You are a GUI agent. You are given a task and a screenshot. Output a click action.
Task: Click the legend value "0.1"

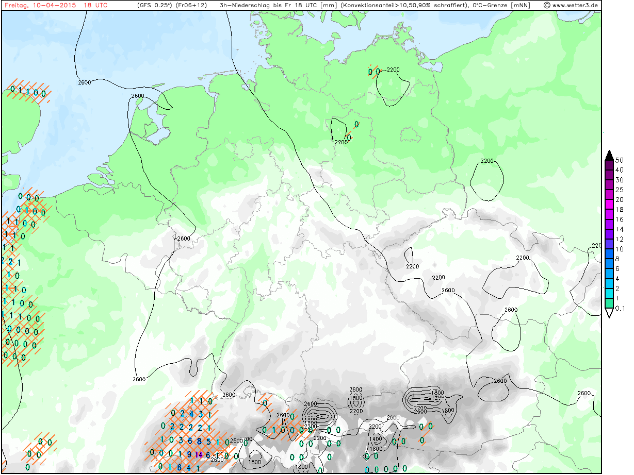tap(620, 309)
